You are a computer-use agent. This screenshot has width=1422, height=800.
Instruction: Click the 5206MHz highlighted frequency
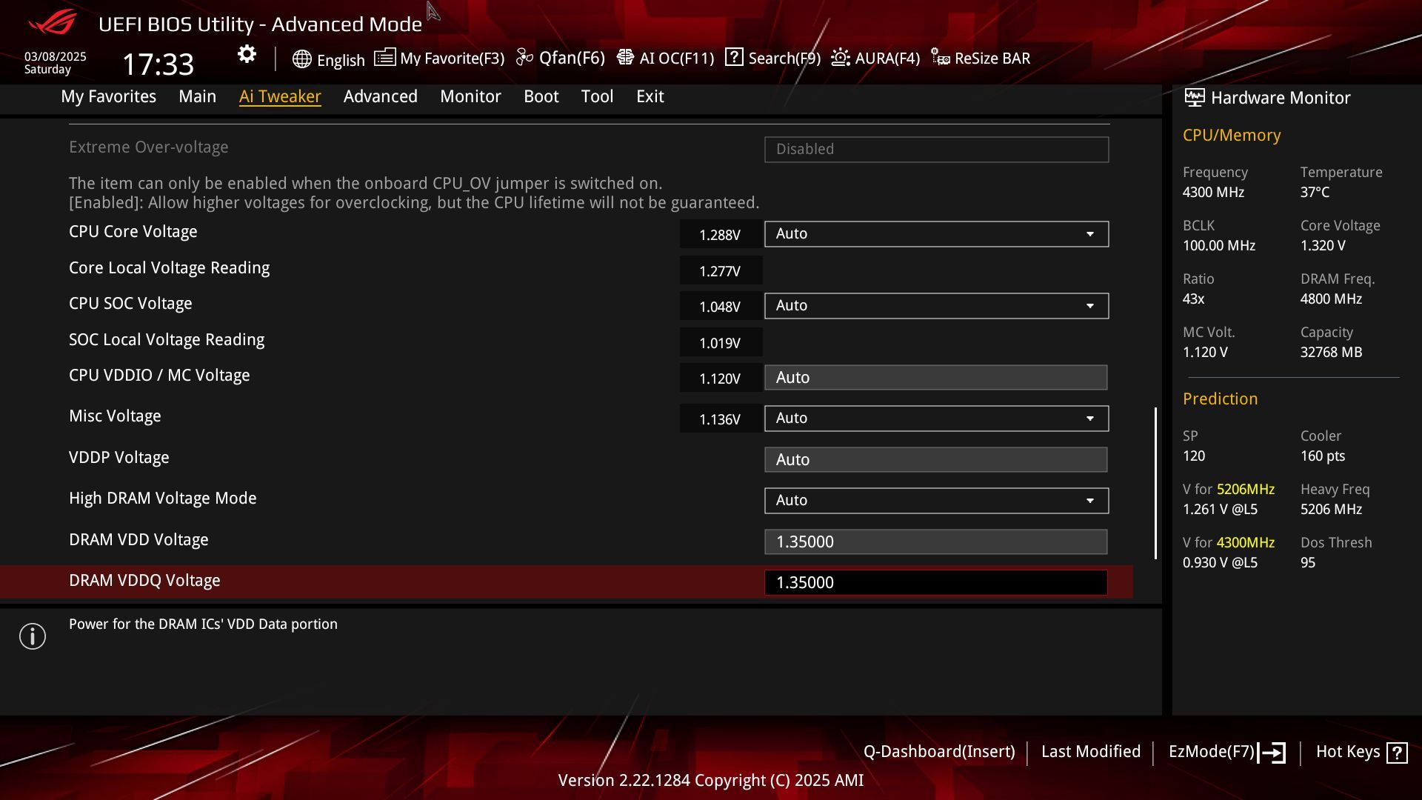point(1246,490)
